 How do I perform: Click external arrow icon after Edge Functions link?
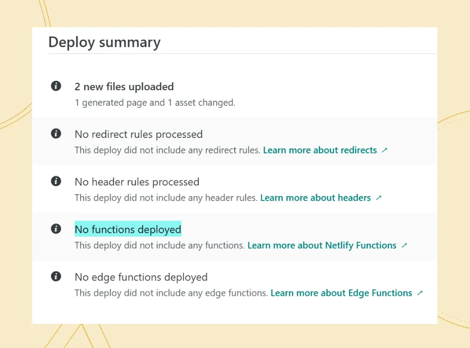420,293
